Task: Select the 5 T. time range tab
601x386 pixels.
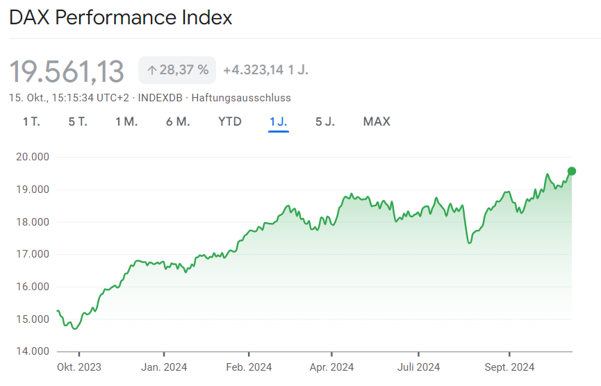Action: (78, 121)
